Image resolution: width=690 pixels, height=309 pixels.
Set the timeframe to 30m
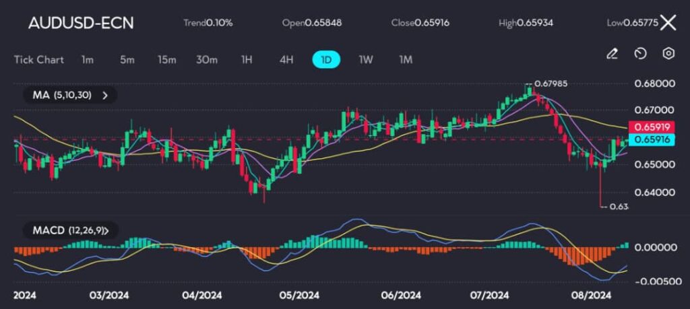[x=207, y=59]
